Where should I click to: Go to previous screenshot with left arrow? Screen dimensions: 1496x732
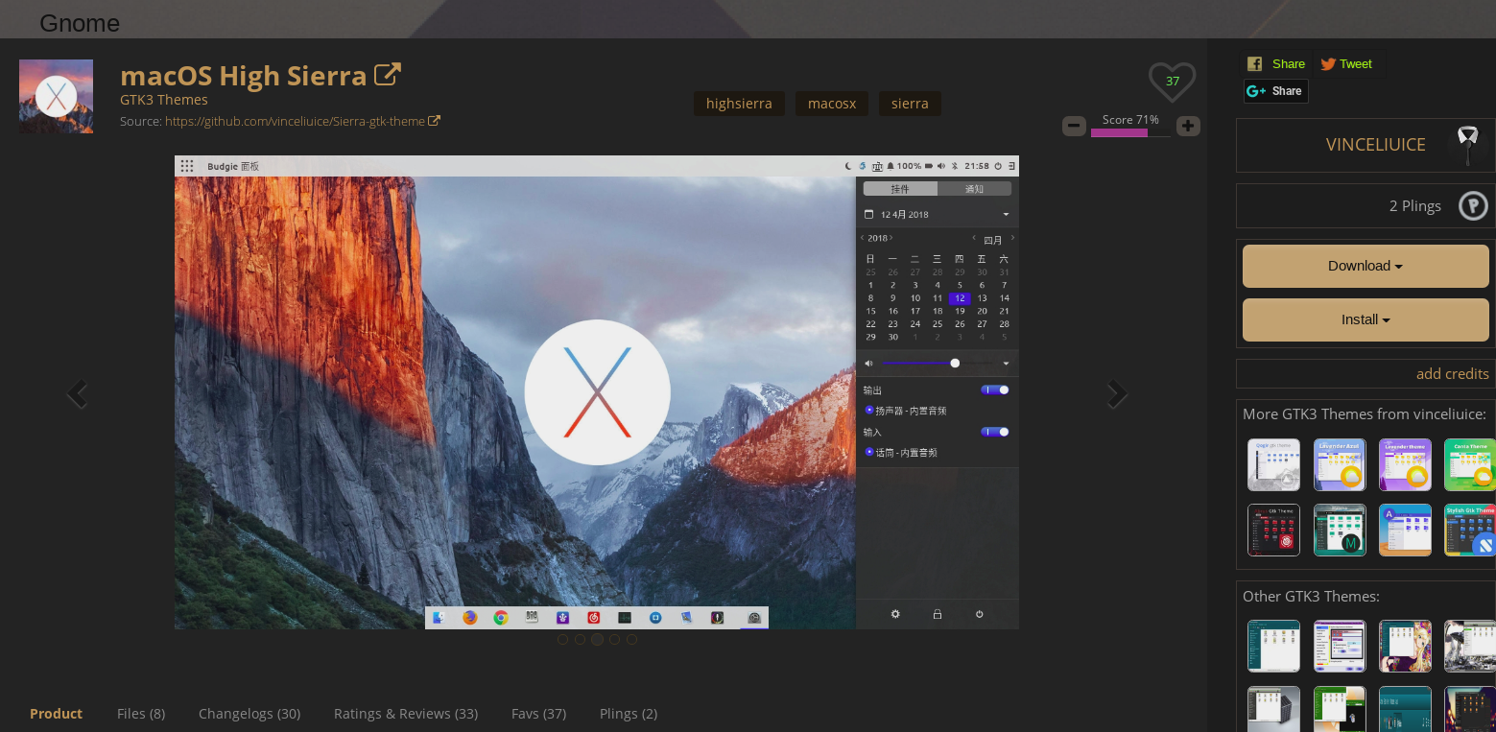click(x=77, y=393)
